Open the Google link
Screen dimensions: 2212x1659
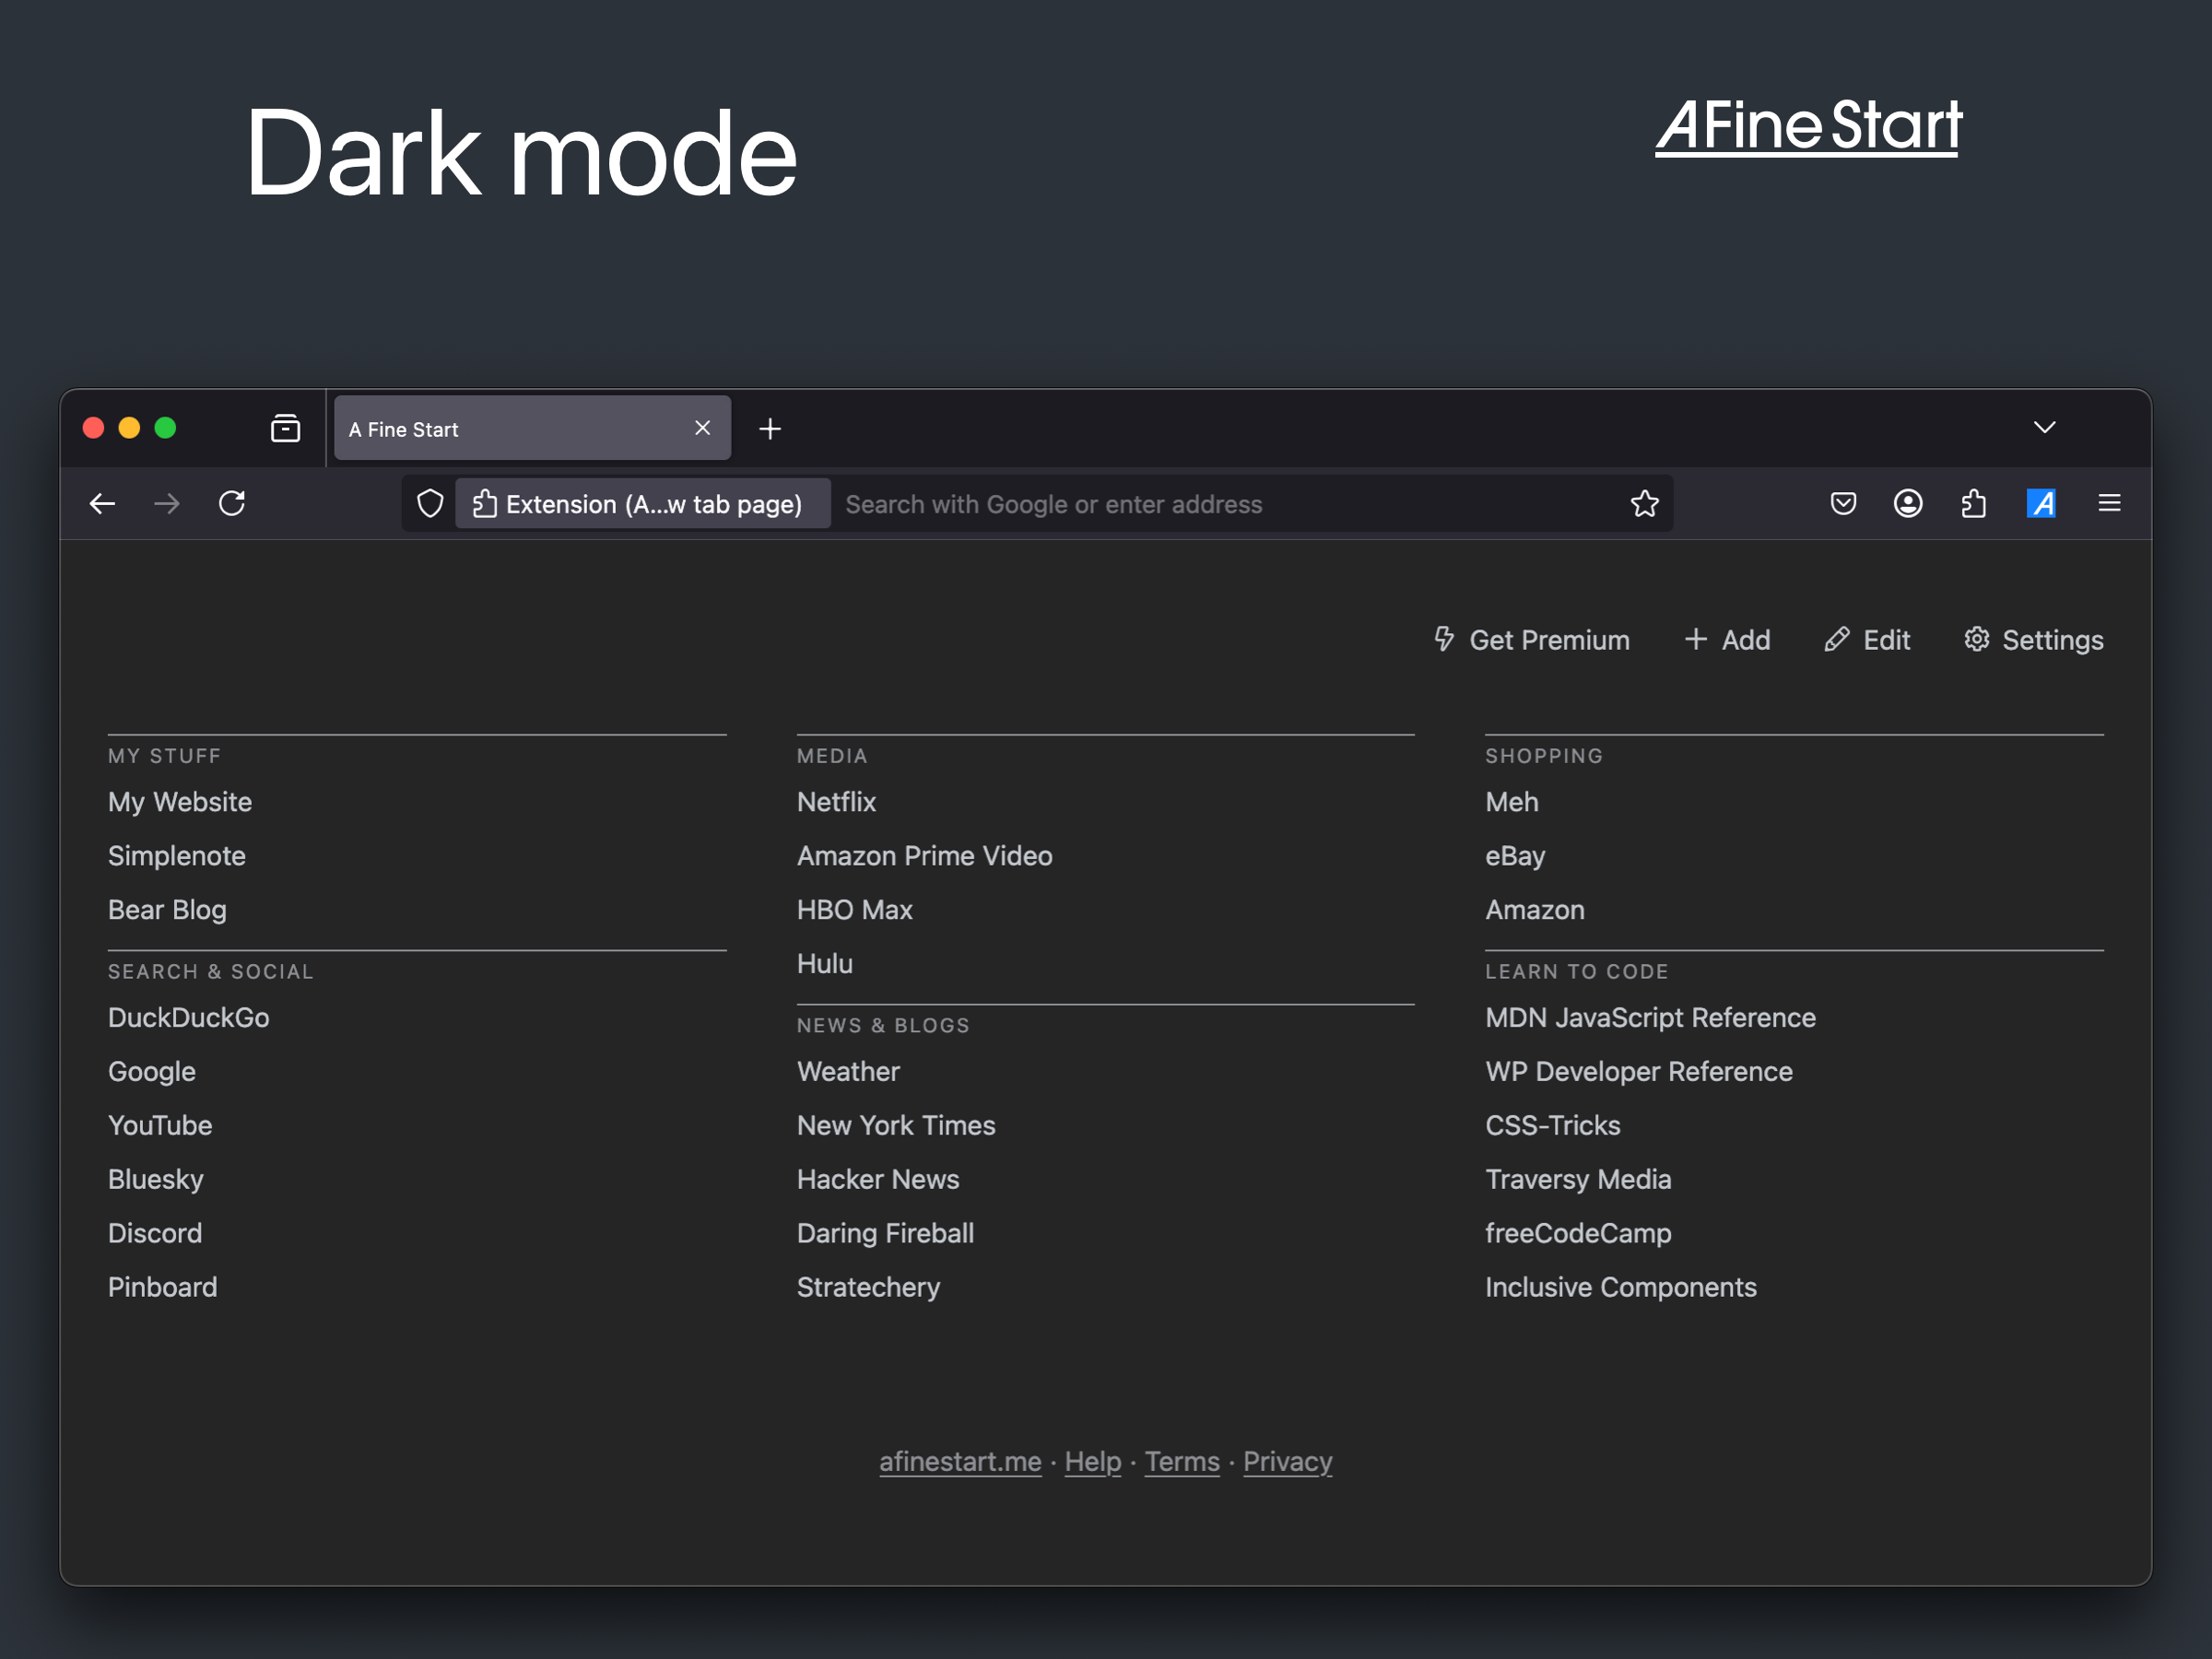[x=152, y=1072]
